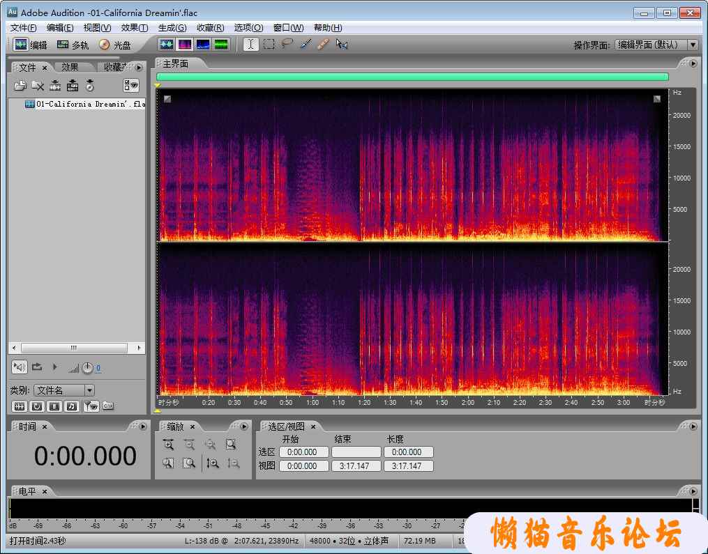This screenshot has height=554, width=708.
Task: Select the Effects Paintbrush tool
Action: 306,44
